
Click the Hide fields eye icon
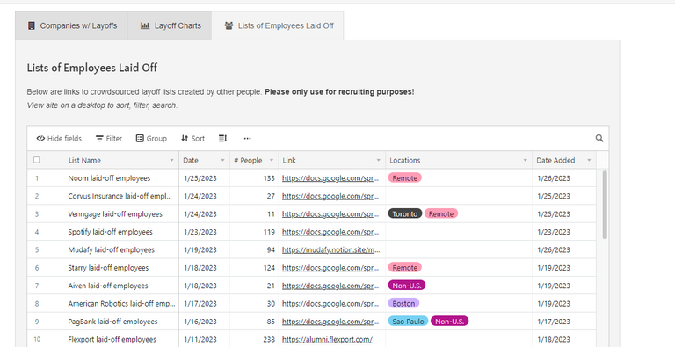click(x=40, y=138)
